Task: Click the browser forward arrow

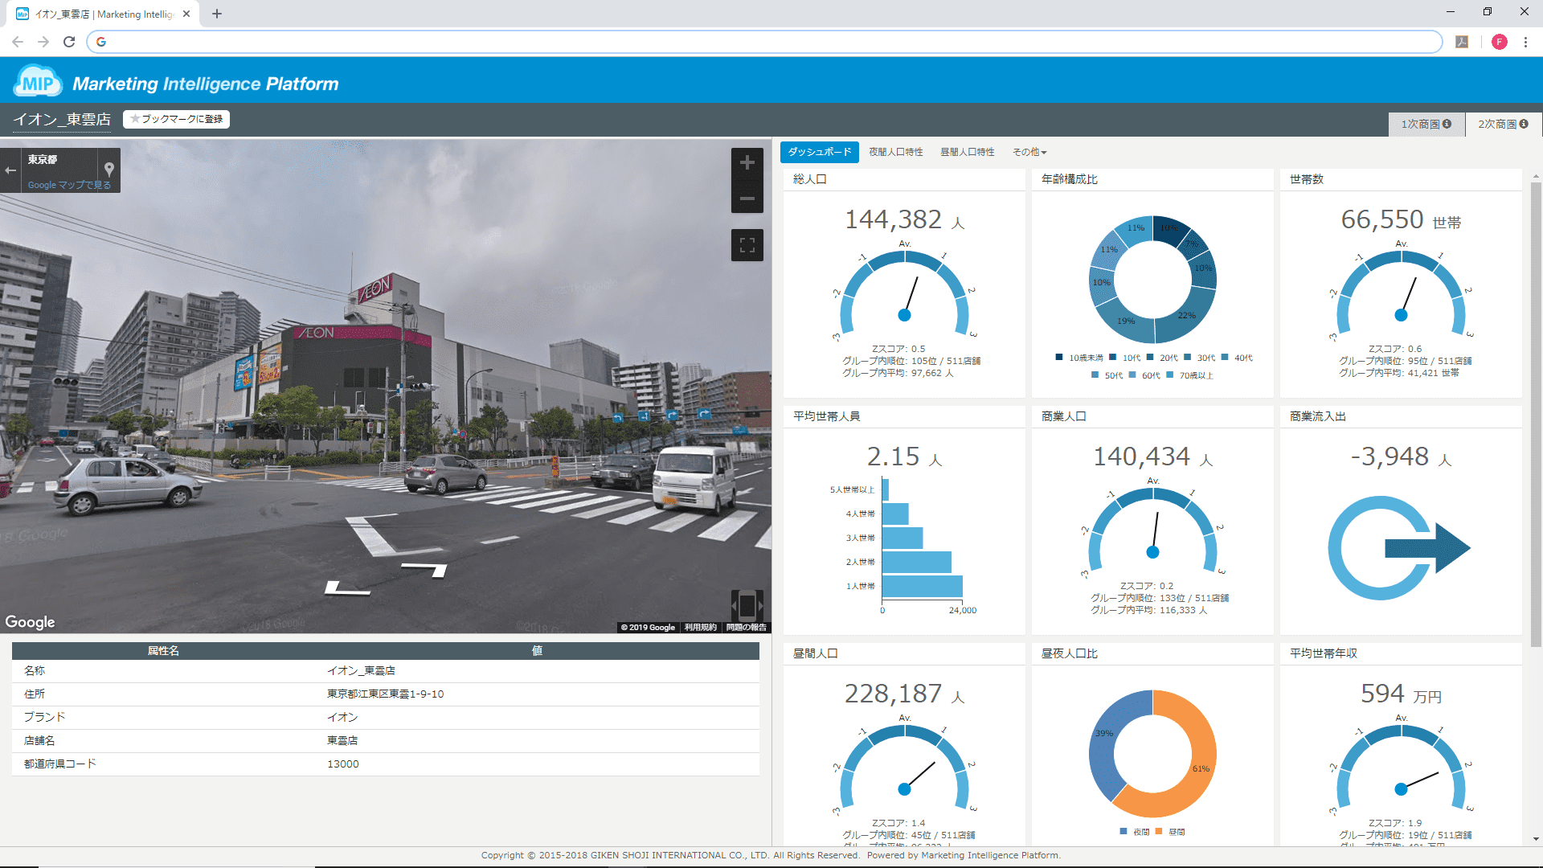Action: tap(43, 42)
